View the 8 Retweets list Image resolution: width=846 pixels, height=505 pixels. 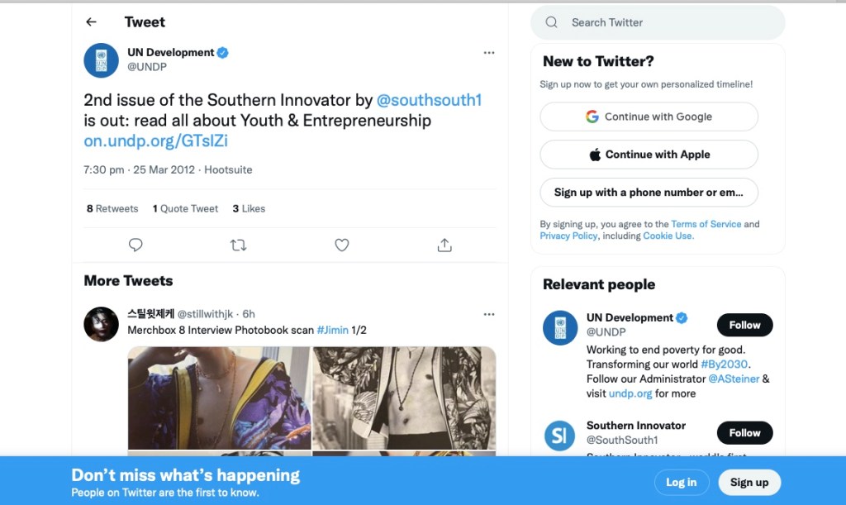point(112,209)
